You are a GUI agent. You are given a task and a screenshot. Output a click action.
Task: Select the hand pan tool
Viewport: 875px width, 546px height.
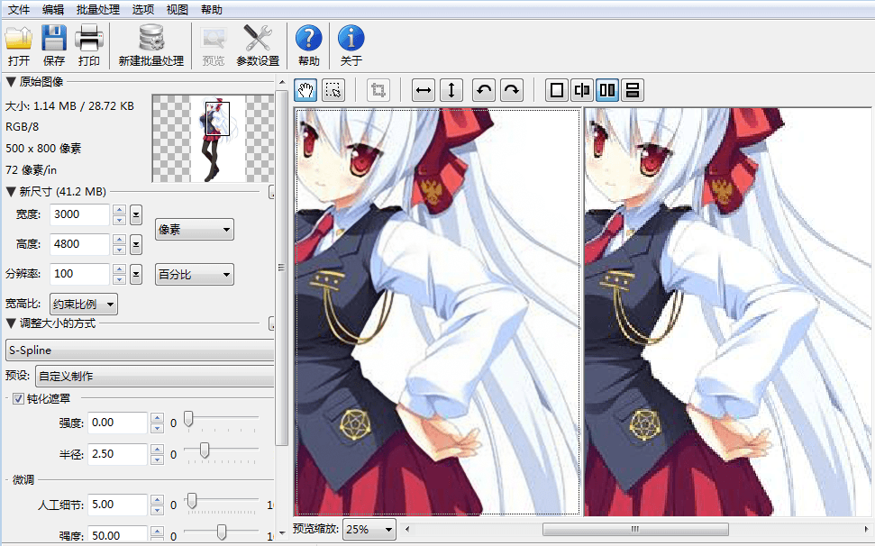305,90
